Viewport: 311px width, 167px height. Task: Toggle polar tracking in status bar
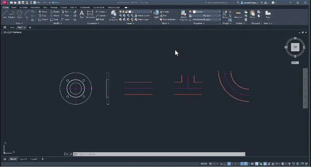(x=229, y=164)
